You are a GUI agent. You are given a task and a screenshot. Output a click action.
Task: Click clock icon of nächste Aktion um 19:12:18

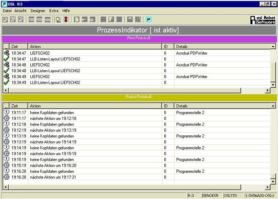click(7, 118)
